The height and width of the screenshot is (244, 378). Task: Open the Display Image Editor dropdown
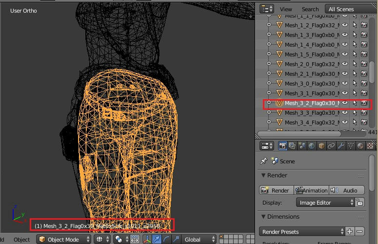(x=324, y=203)
